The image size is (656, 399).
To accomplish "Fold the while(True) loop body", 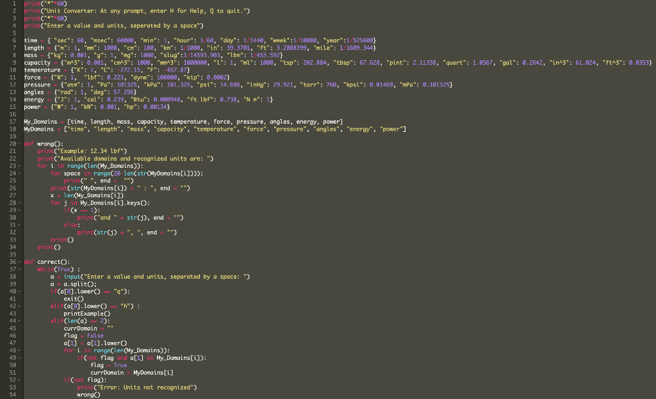I will (x=19, y=269).
